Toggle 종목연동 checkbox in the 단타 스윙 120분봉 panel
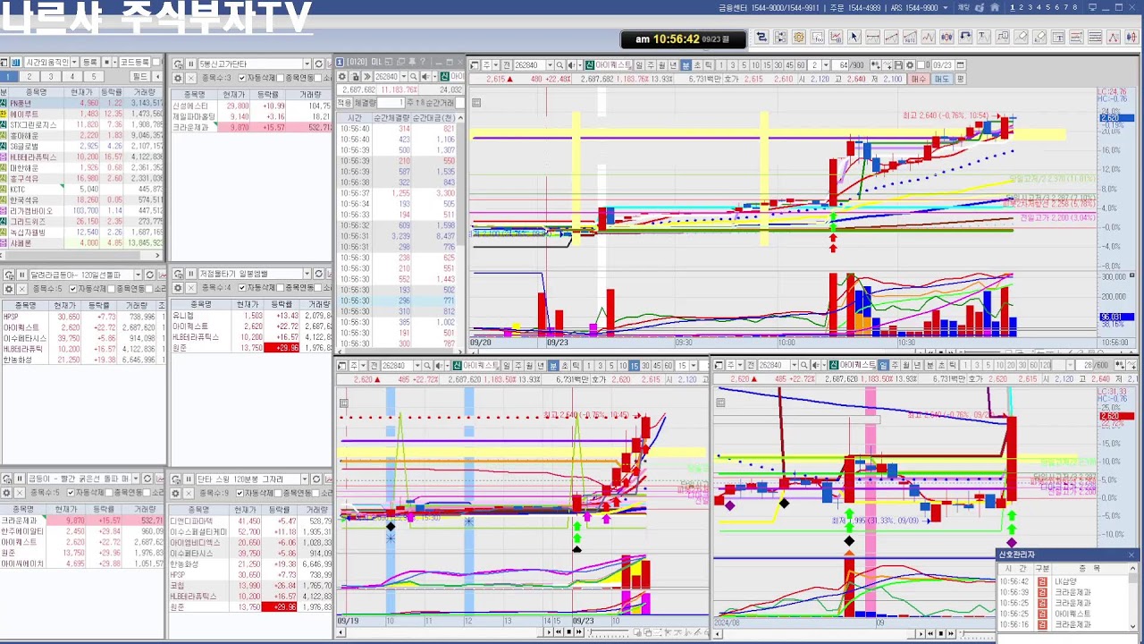 pos(278,494)
